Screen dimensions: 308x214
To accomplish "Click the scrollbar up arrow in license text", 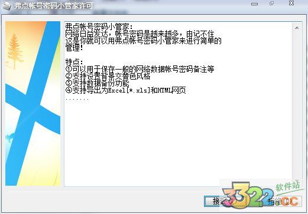I will click(297, 28).
